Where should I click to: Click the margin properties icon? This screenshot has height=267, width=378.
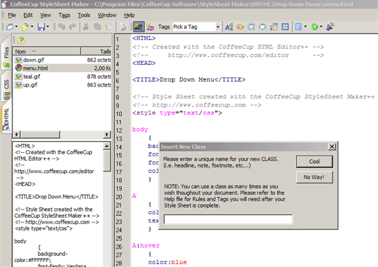pyautogui.click(x=251, y=27)
